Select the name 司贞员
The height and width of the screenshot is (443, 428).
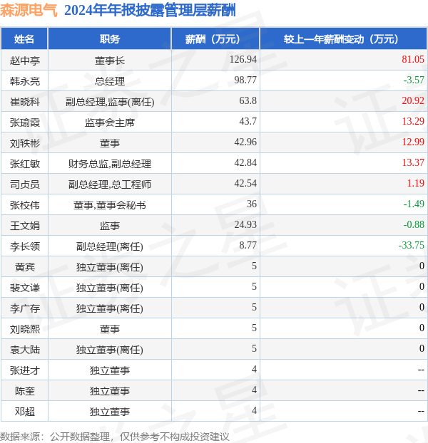coord(25,184)
